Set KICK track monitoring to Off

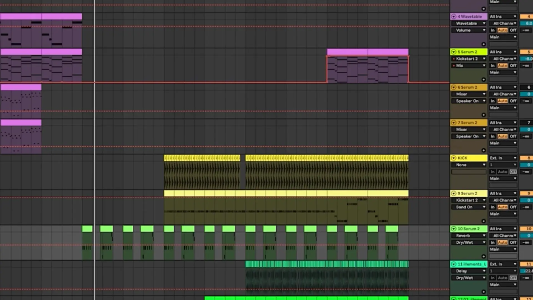click(x=513, y=172)
